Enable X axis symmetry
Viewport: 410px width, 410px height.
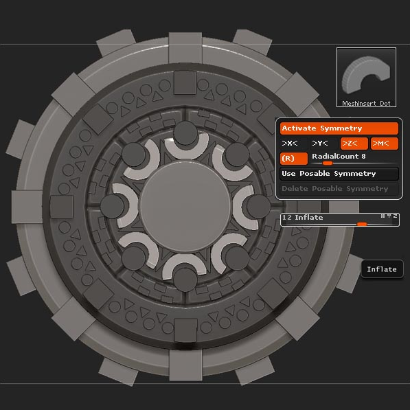[x=293, y=144]
